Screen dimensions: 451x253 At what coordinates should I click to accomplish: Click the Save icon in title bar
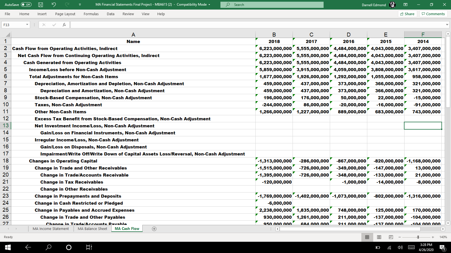tap(41, 4)
